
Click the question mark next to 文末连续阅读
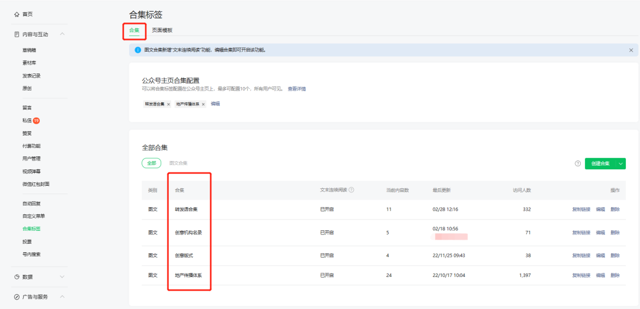[351, 190]
